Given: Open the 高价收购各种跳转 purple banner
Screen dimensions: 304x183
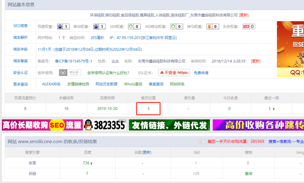Looking at the screenshot, I should click(x=258, y=125).
